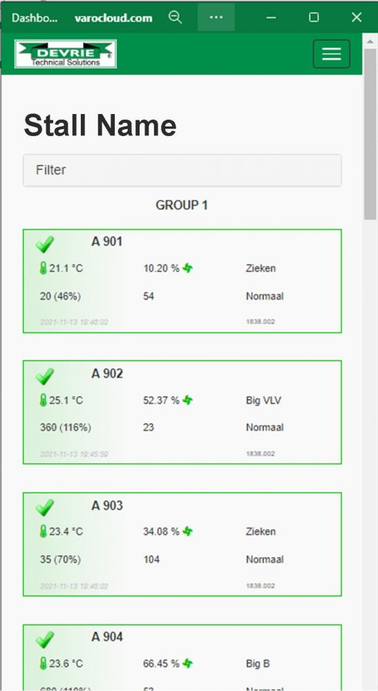Click the GROUP 1 heading
This screenshot has width=378, height=691.
point(182,205)
